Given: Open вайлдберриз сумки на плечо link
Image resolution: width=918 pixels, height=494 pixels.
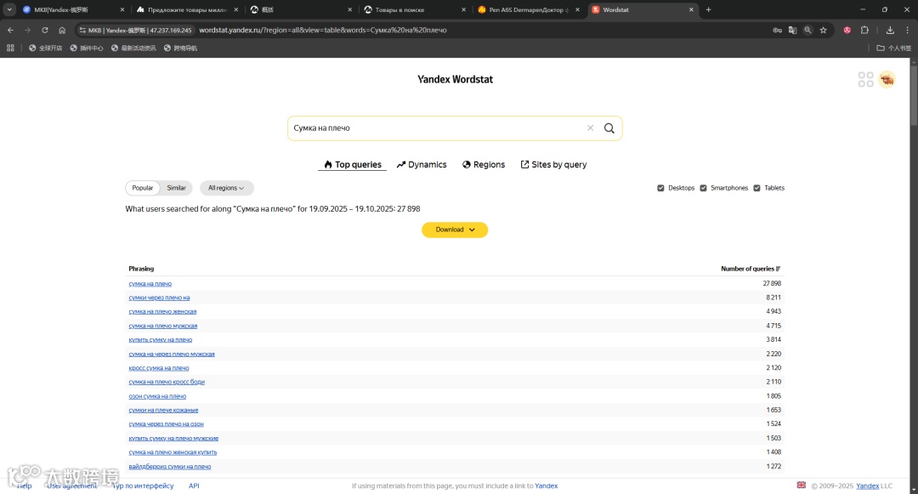Looking at the screenshot, I should point(170,467).
